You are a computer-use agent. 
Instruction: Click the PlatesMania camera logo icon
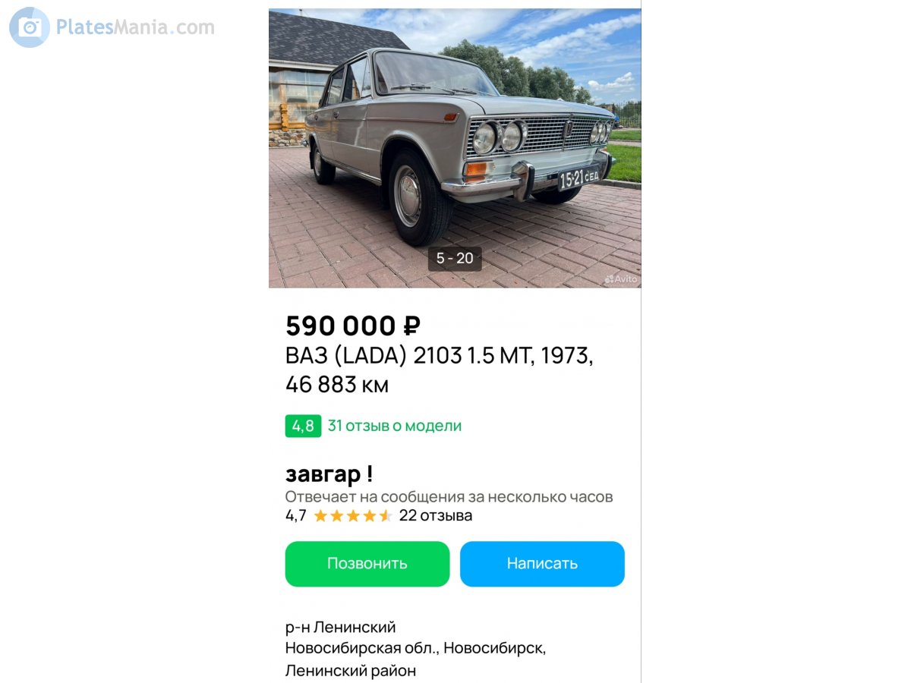pos(30,27)
